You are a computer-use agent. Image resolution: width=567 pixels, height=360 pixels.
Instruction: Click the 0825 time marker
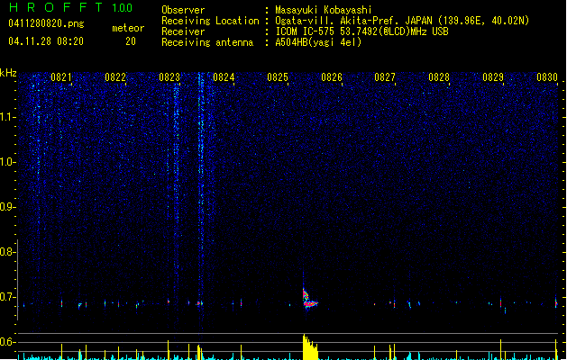[x=278, y=77]
